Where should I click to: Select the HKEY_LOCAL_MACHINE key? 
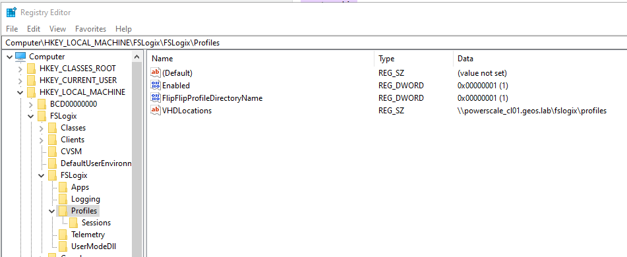click(x=82, y=92)
